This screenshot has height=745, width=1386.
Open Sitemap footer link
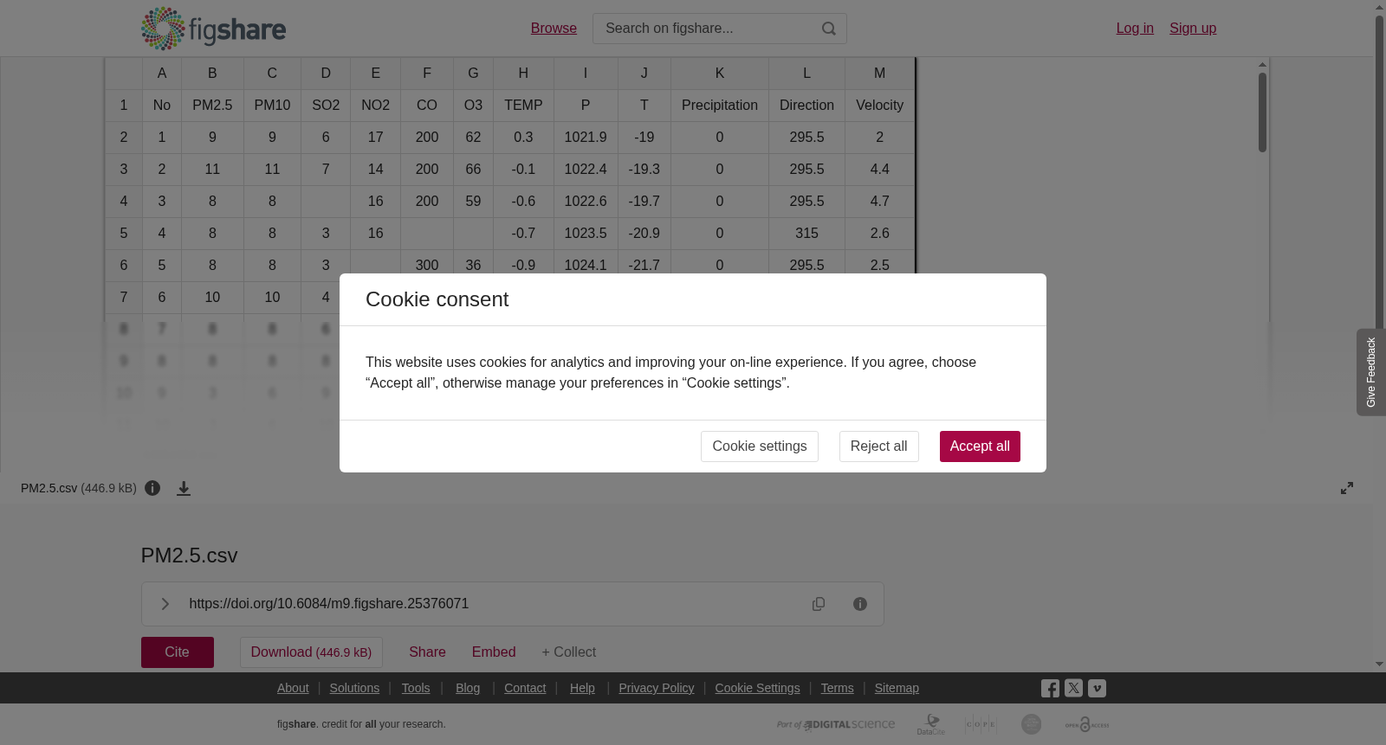[x=897, y=688]
